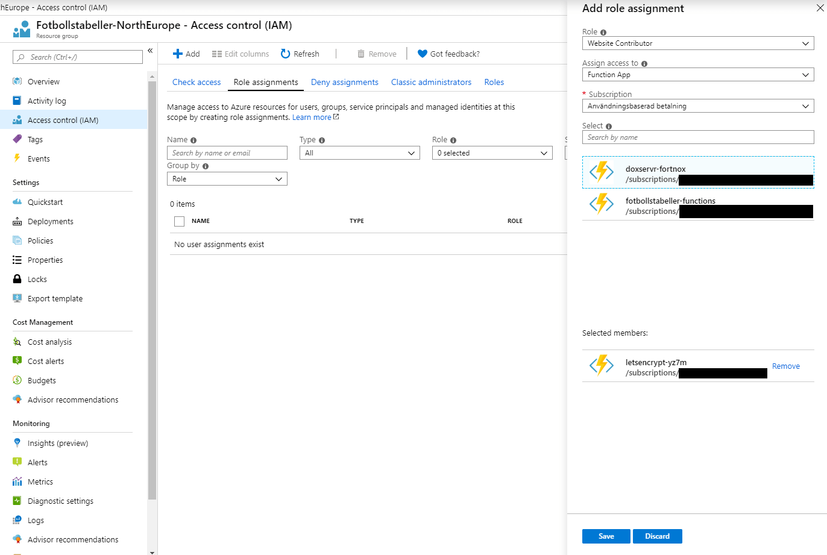Click the Save button

[606, 536]
